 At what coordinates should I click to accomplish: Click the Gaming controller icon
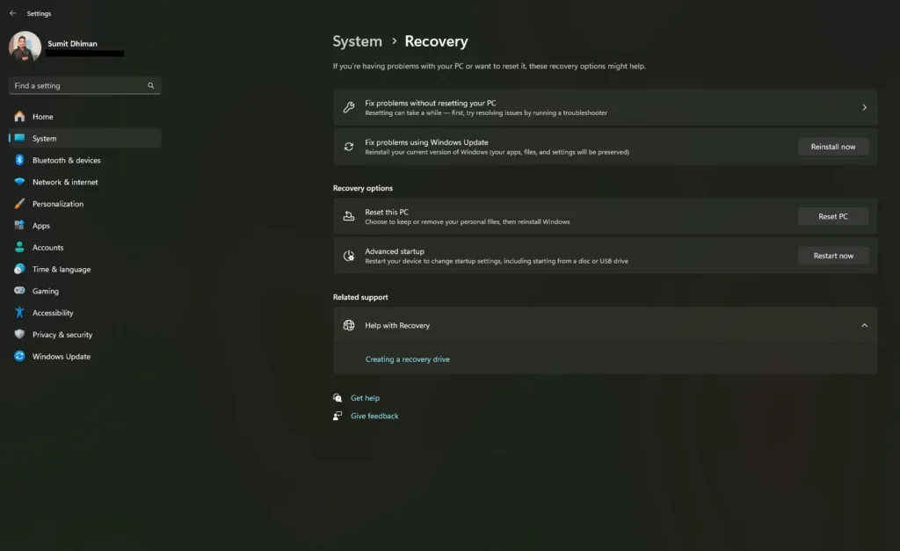click(19, 291)
